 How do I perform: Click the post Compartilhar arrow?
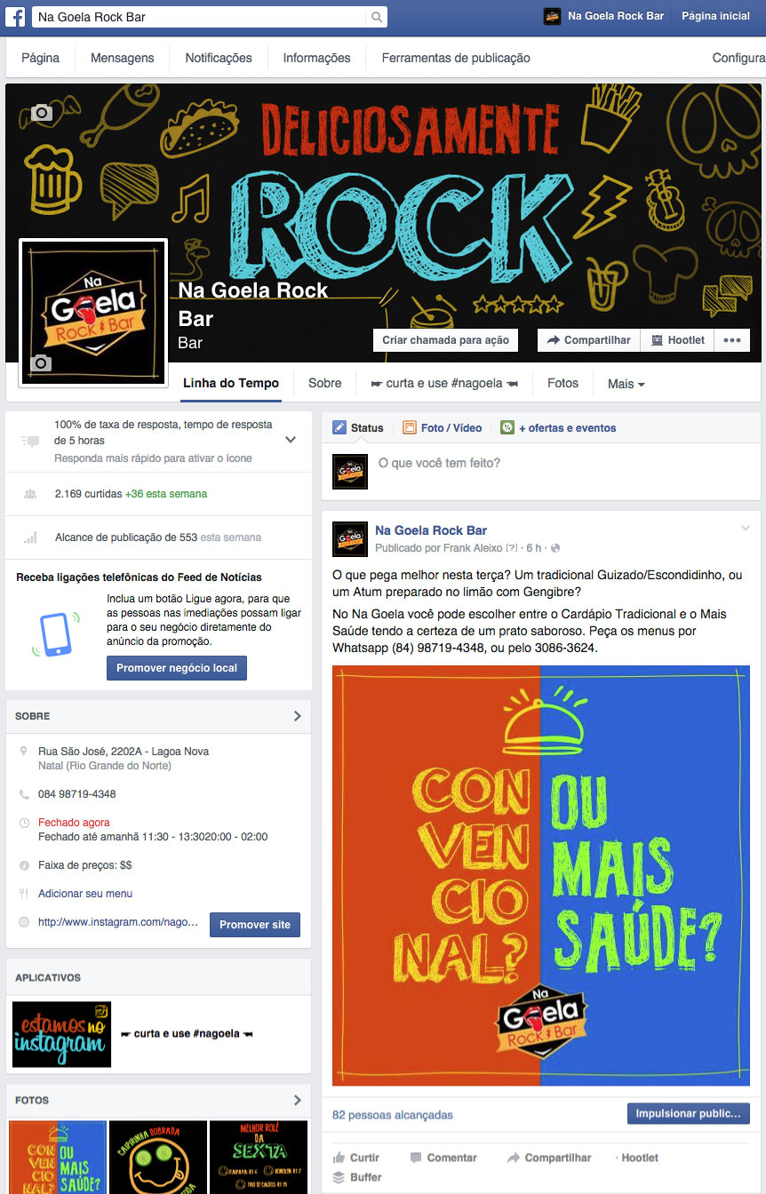(513, 1158)
